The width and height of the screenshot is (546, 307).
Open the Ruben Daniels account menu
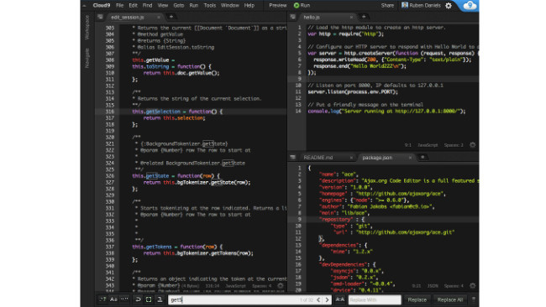421,6
